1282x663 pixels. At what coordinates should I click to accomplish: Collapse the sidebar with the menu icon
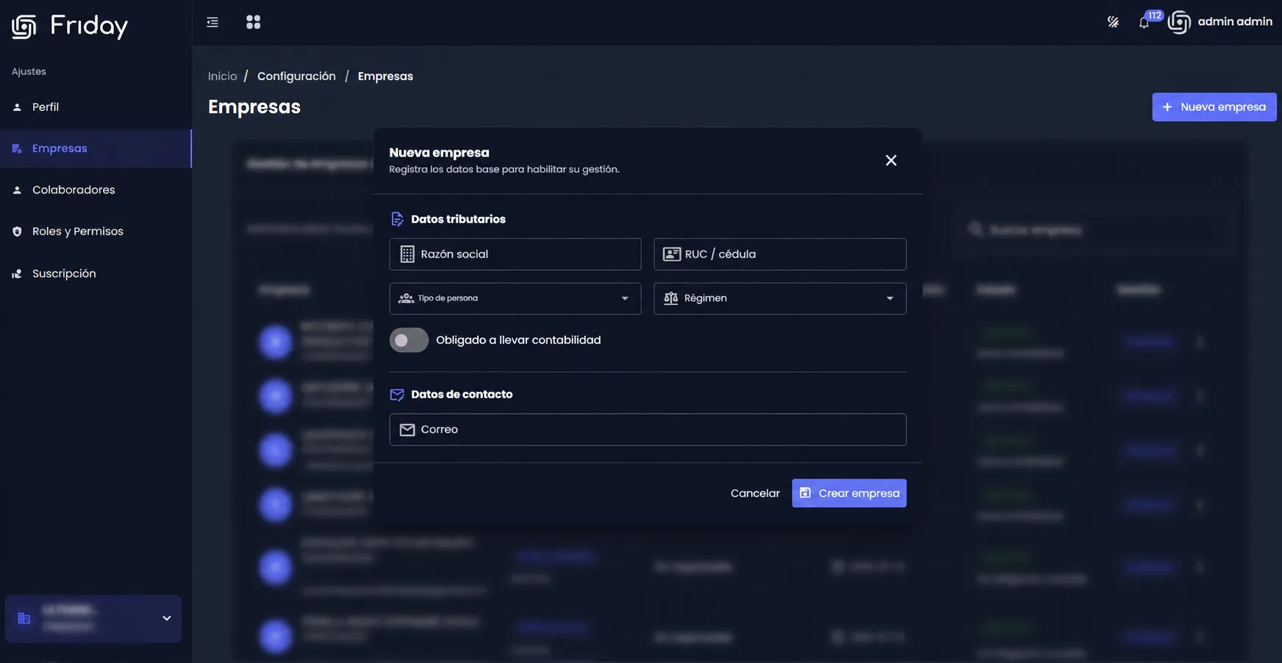[x=212, y=22]
